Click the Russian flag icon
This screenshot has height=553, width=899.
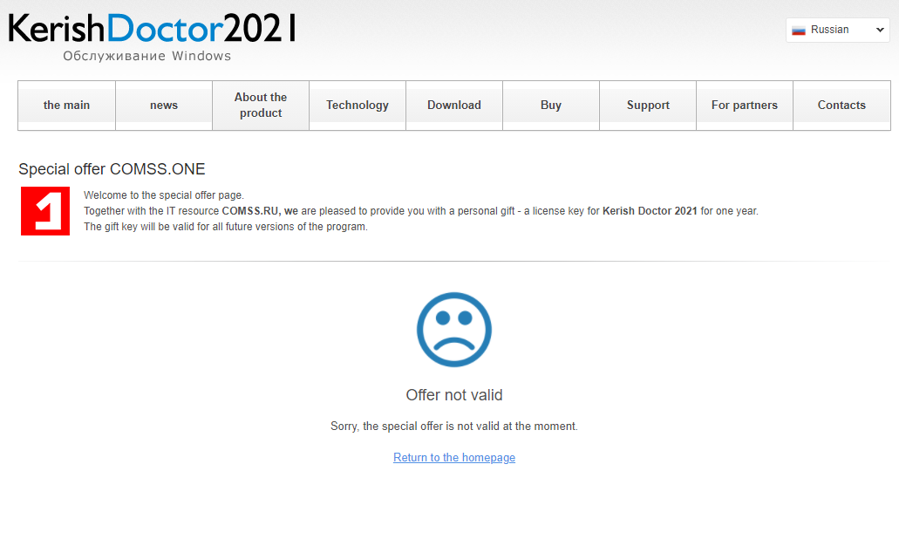[799, 30]
